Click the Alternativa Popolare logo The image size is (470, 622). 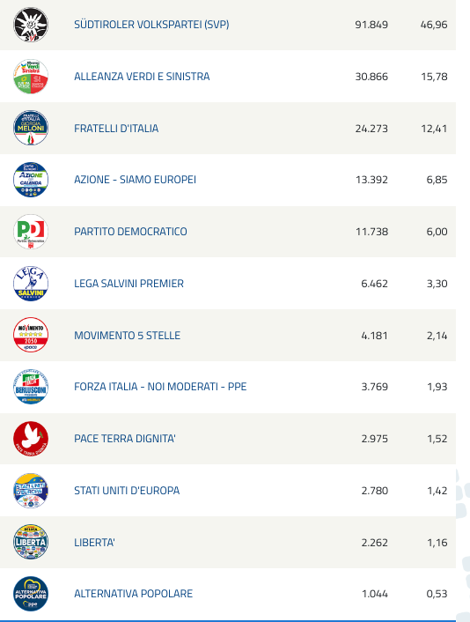pyautogui.click(x=31, y=594)
